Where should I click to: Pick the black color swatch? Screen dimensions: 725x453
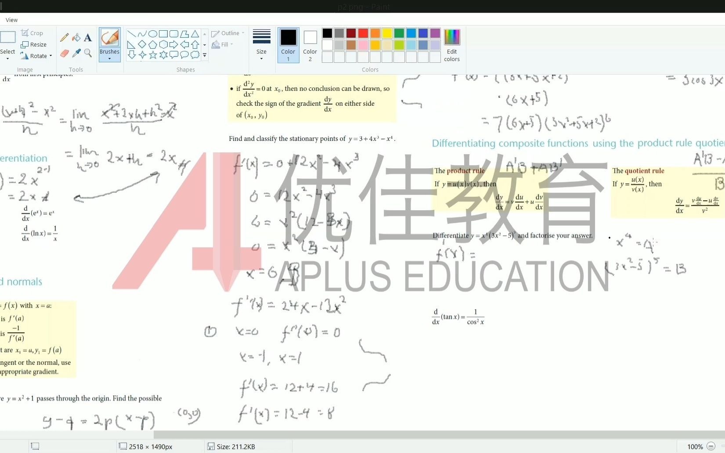coord(327,33)
